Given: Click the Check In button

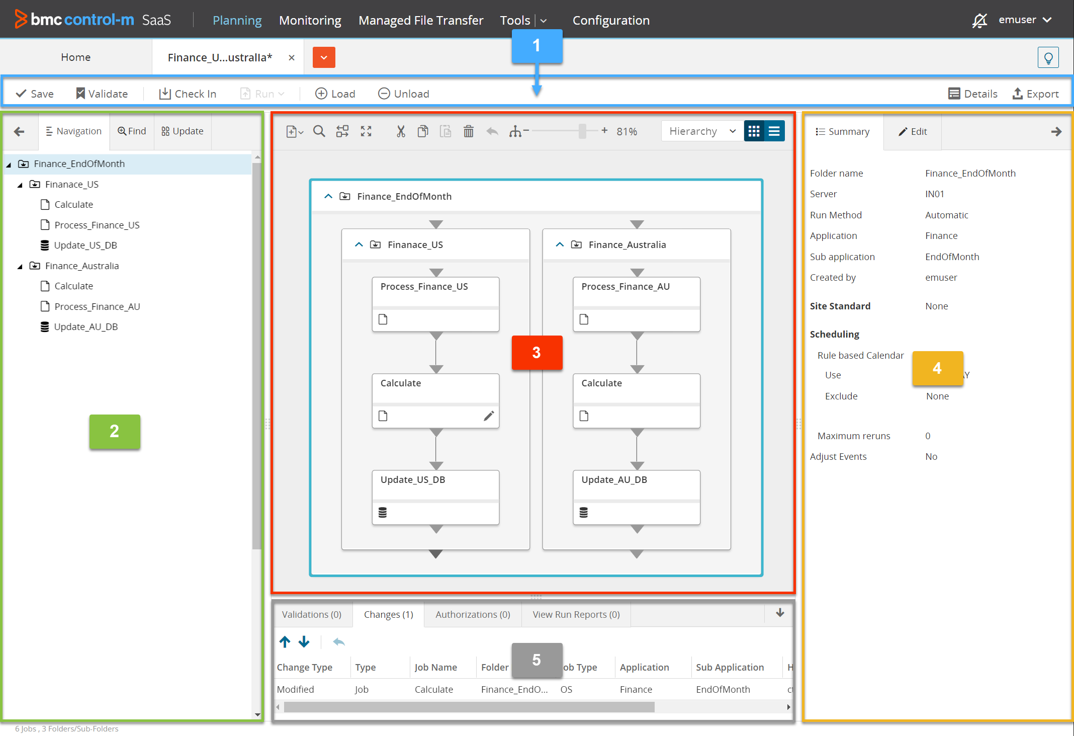Looking at the screenshot, I should point(188,94).
